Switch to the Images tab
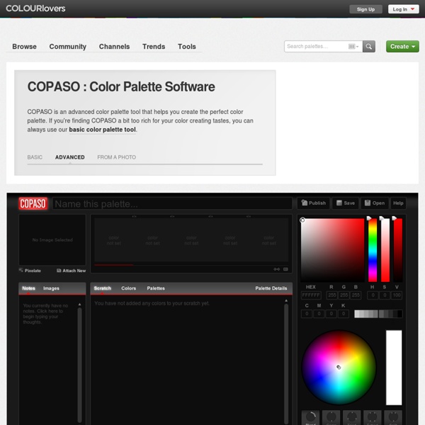This screenshot has width=425, height=425. pyautogui.click(x=51, y=288)
